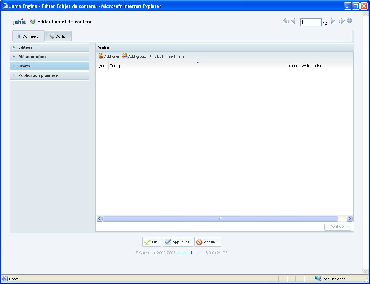
Task: Click the Outils wrench icon
Action: (51, 36)
